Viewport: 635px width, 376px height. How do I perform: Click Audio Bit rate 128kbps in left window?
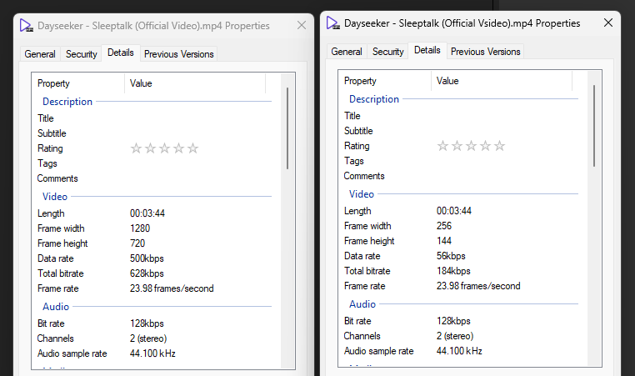(147, 323)
